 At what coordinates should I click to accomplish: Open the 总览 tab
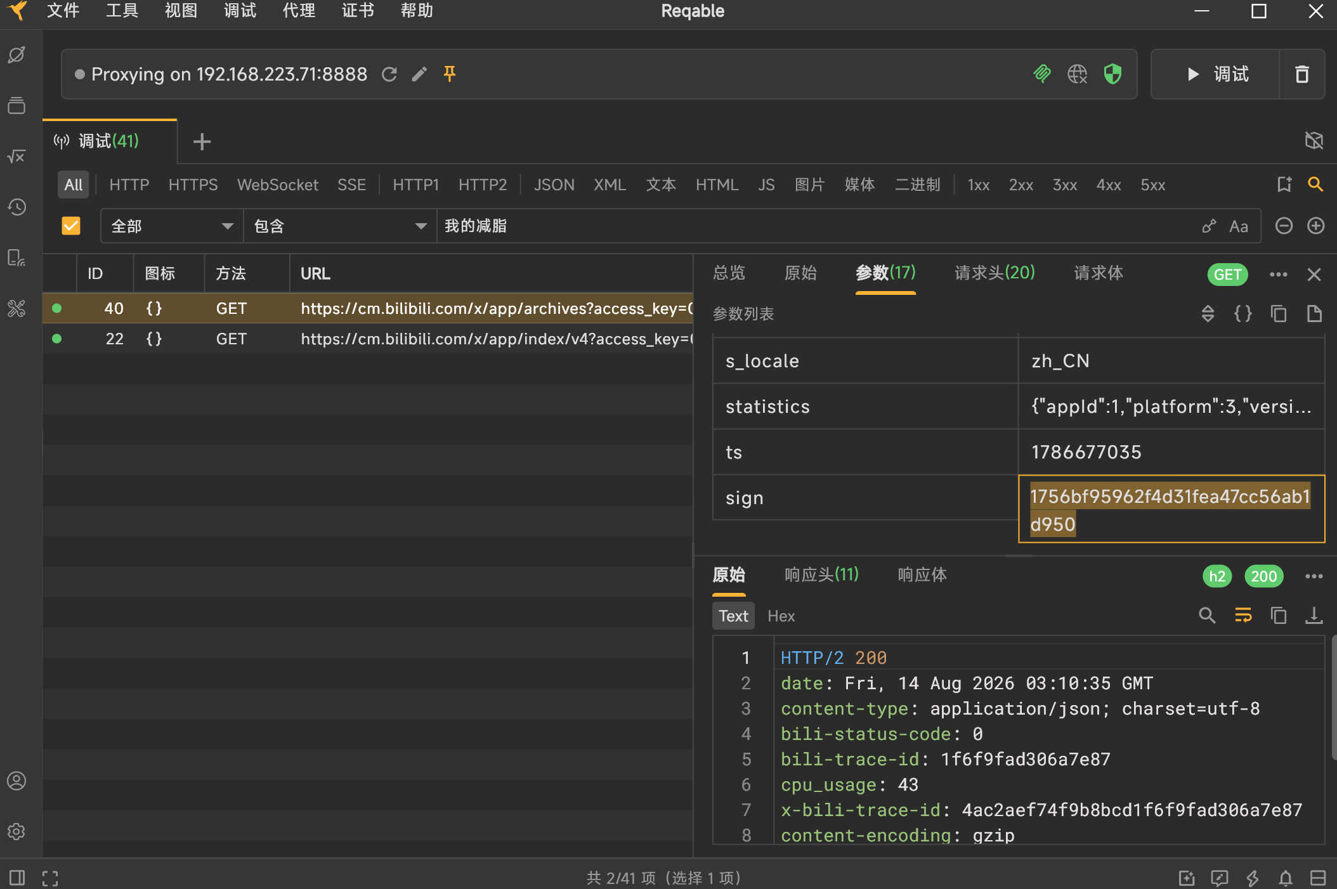tap(729, 273)
